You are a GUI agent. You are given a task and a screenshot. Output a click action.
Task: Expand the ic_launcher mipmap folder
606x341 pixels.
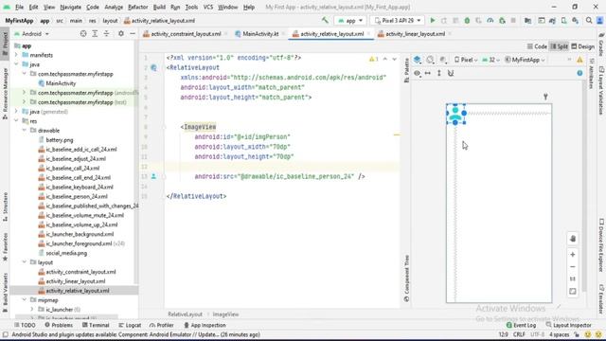(32, 310)
